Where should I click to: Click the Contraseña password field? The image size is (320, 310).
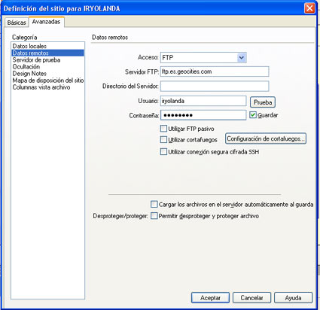pyautogui.click(x=203, y=115)
